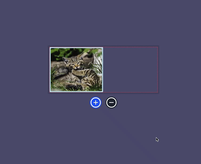Viewport: 201px width, 164px height.
Task: Decrease the image count with the minus
Action: [x=111, y=102]
